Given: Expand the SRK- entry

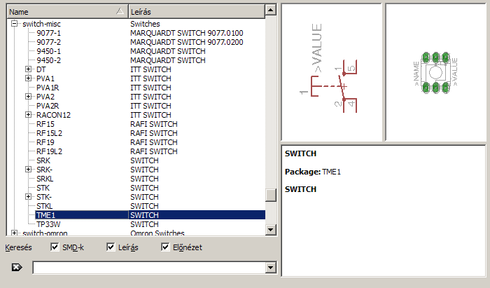Looking at the screenshot, I should click(x=29, y=170).
